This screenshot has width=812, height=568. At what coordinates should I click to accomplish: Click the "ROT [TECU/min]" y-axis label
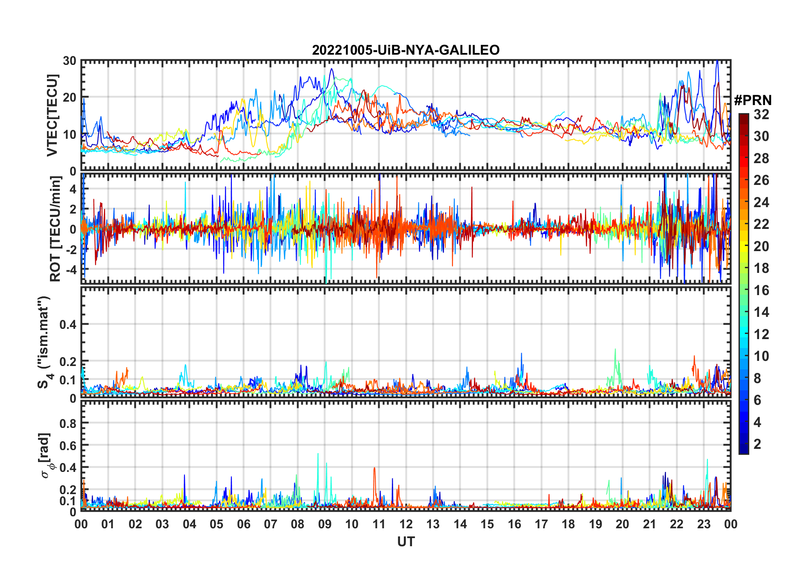point(55,229)
